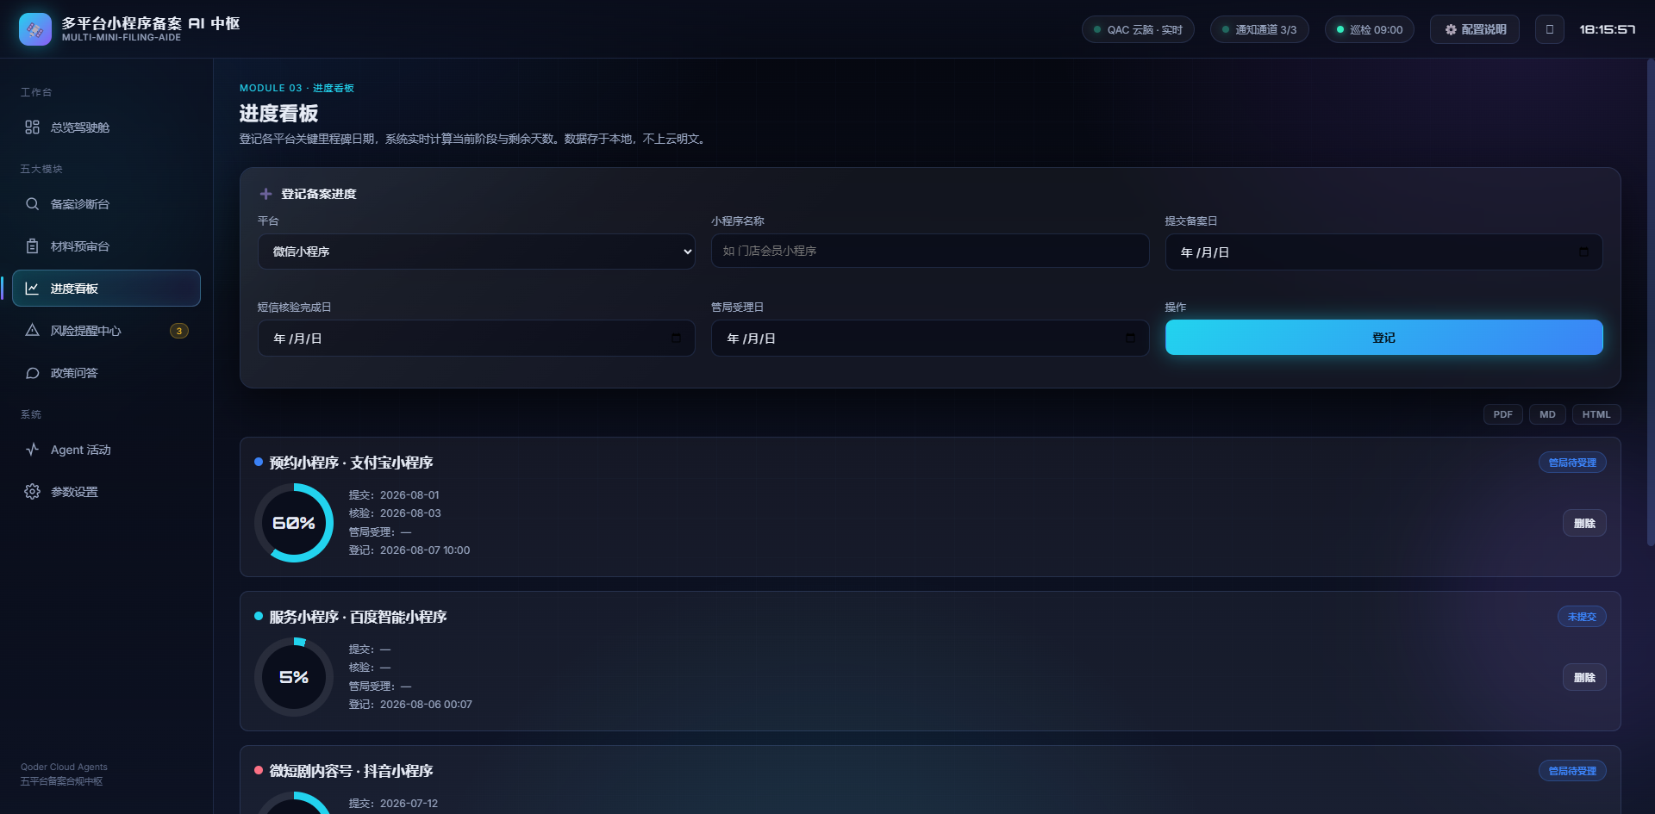Image resolution: width=1655 pixels, height=814 pixels.
Task: Click the 登记: 2026-08-07 10:00 text
Action: [x=409, y=550]
